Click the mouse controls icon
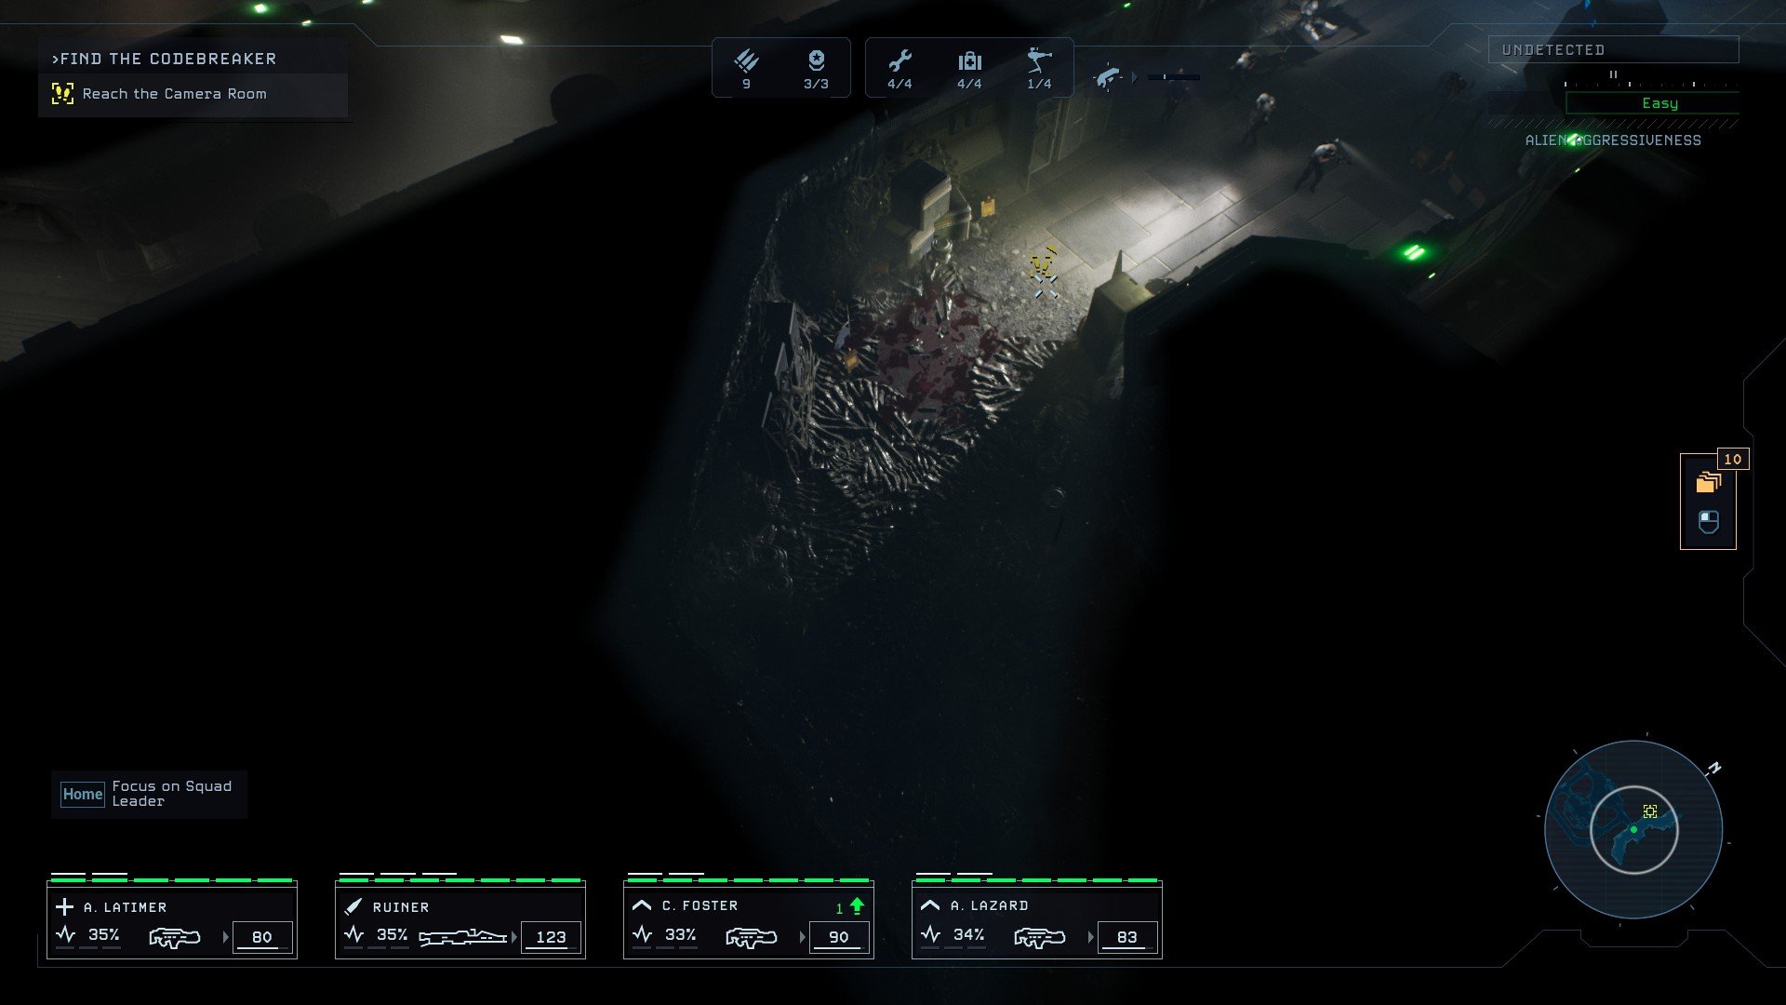1786x1005 pixels. point(1708,522)
